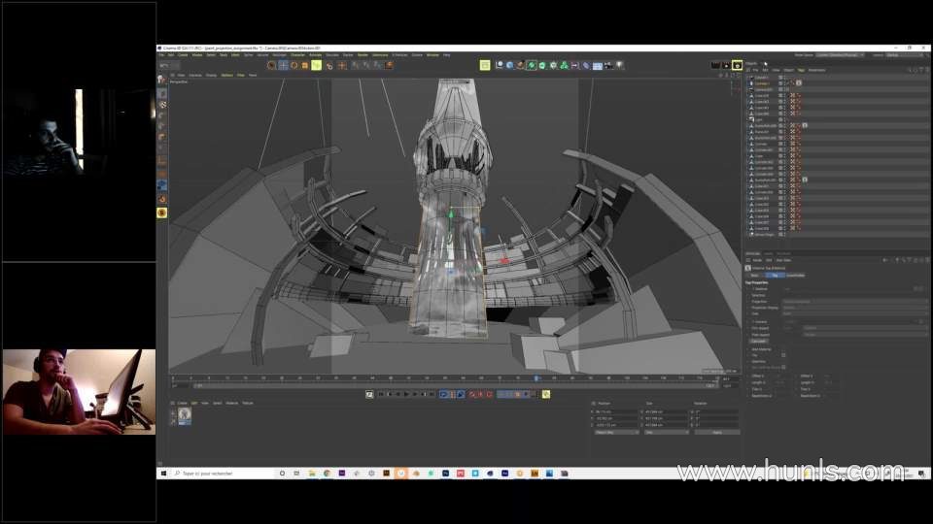Go to start of animation
The height and width of the screenshot is (524, 933).
click(381, 395)
